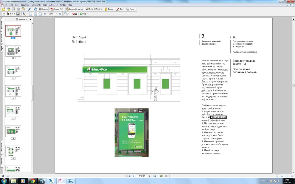
Task: Click the Open file folder icon
Action: (4, 9)
